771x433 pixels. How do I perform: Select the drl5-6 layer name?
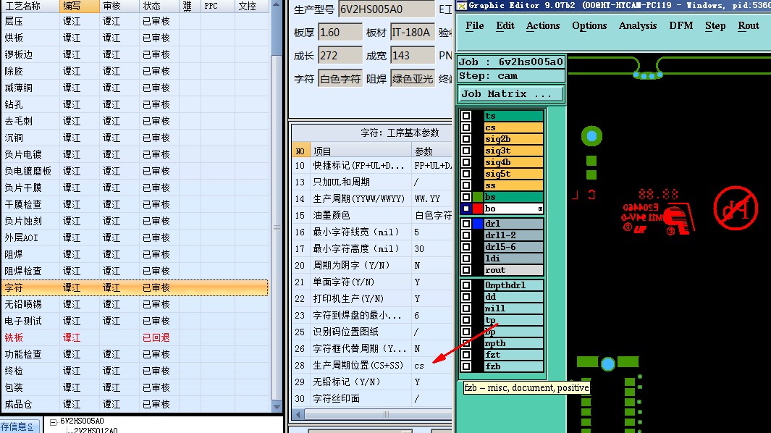tap(513, 247)
